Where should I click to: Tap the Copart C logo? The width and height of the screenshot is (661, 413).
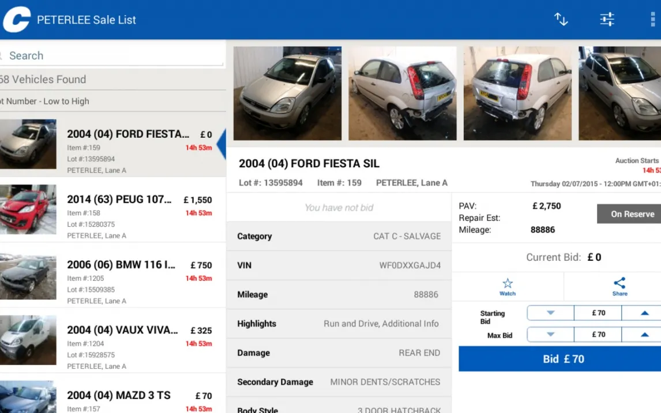pyautogui.click(x=17, y=20)
